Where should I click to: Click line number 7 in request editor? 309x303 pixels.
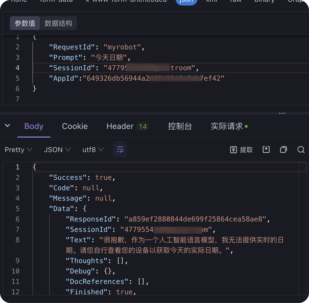pyautogui.click(x=18, y=99)
